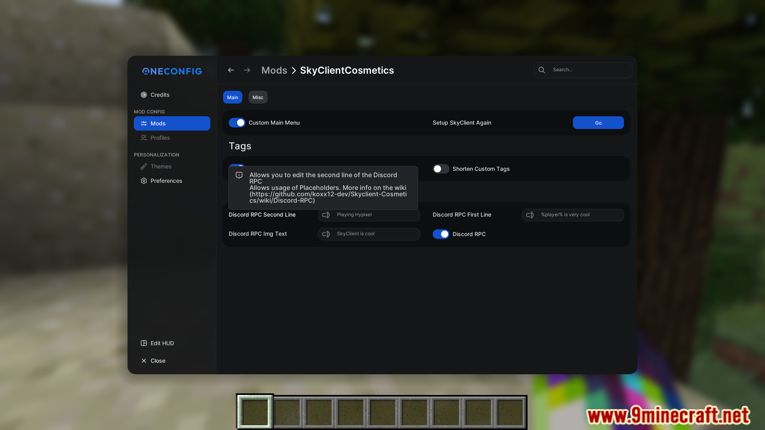This screenshot has width=765, height=430.
Task: Click the MOD CONFIG header
Action: [149, 112]
